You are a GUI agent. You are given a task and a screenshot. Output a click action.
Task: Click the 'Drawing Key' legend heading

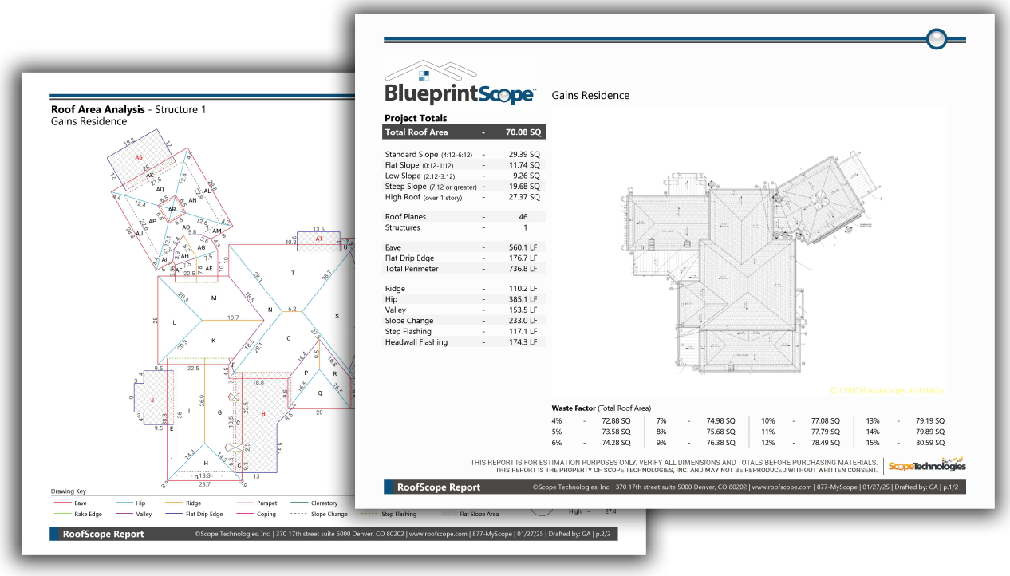[69, 492]
